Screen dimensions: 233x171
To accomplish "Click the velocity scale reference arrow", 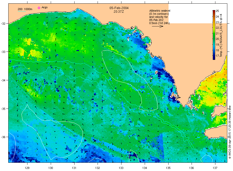I will coord(157,26).
